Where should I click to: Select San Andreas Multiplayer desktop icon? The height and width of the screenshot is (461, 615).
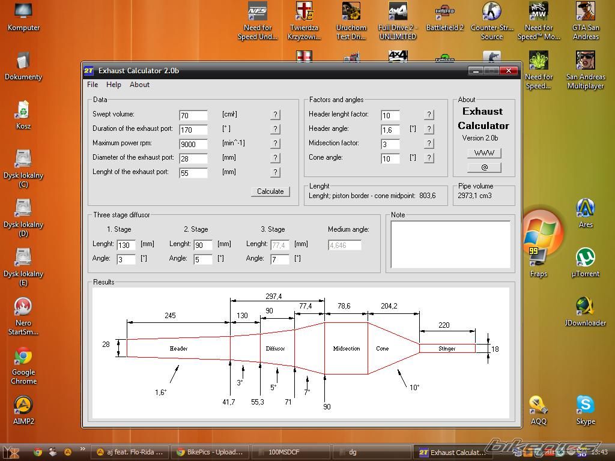coord(586,71)
